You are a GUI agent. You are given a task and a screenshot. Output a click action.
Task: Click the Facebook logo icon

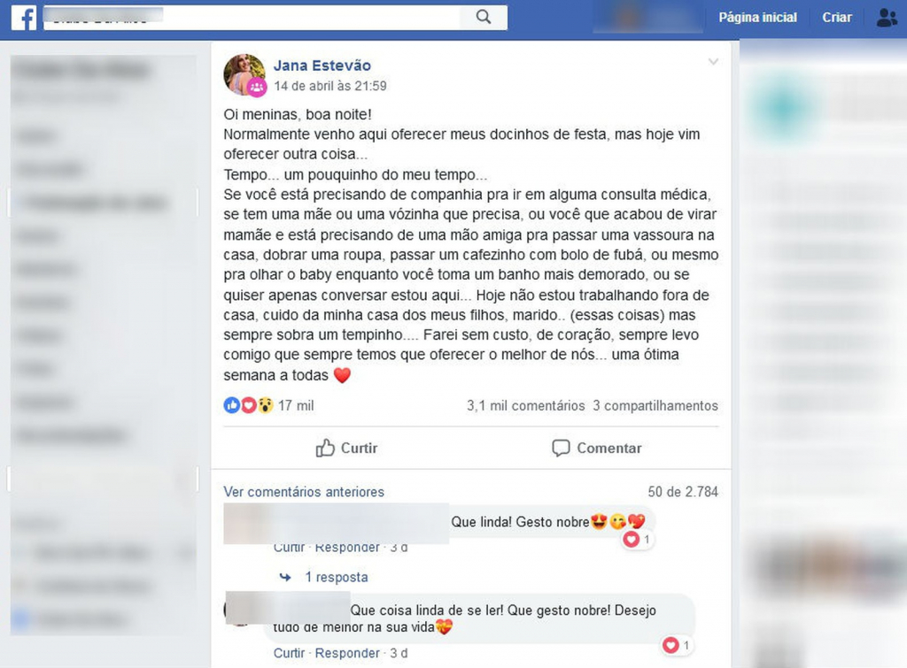tap(24, 18)
